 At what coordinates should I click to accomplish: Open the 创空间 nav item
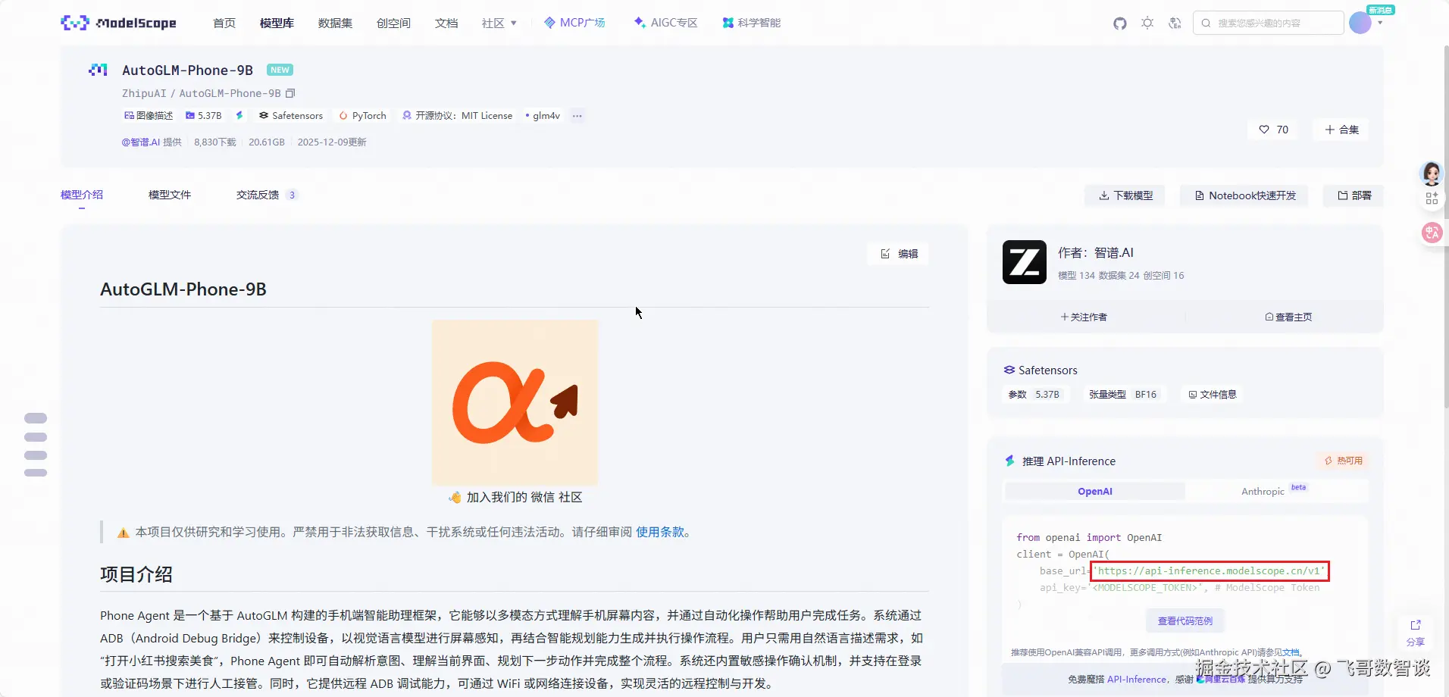(x=393, y=23)
